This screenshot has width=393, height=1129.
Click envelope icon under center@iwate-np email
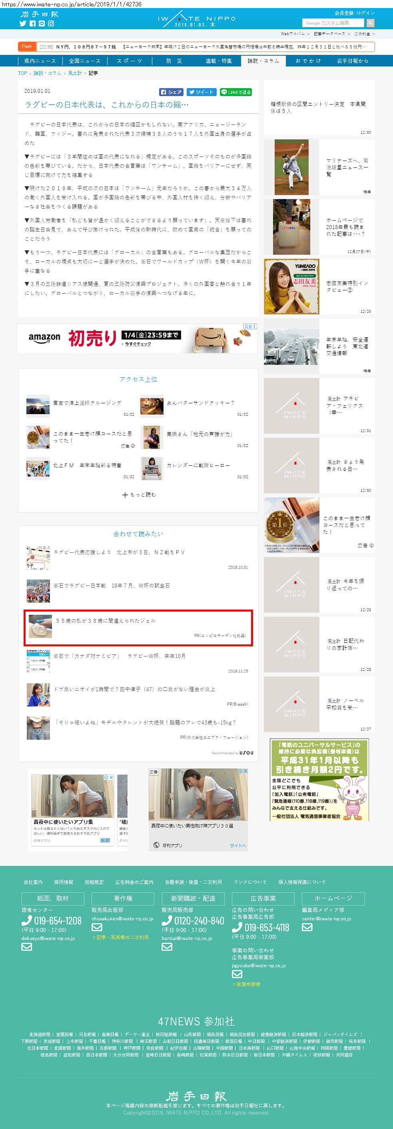pos(307,927)
